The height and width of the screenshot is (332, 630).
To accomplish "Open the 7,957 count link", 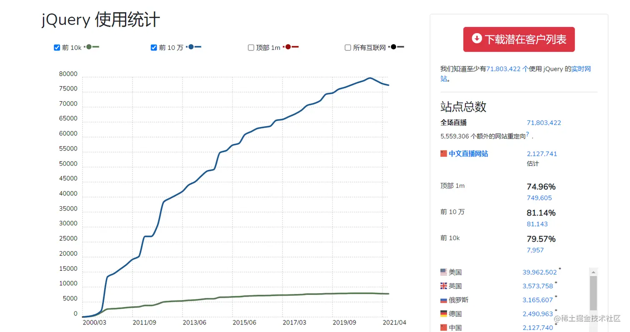I will tap(535, 250).
